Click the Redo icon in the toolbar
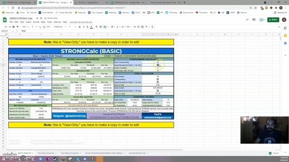The width and height of the screenshot is (289, 162). pyautogui.click(x=9, y=27)
